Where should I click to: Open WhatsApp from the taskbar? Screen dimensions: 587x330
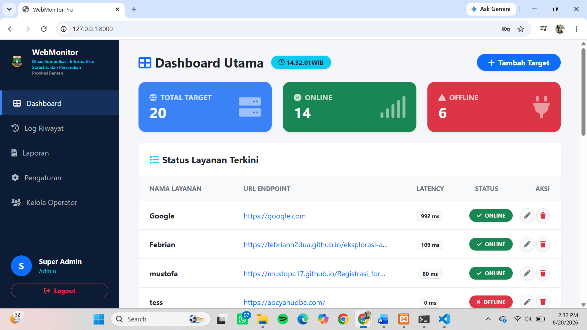(242, 319)
